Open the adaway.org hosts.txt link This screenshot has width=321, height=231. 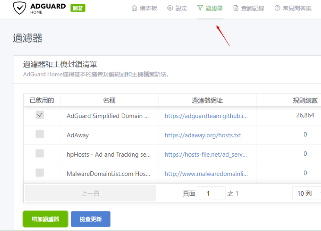click(203, 135)
